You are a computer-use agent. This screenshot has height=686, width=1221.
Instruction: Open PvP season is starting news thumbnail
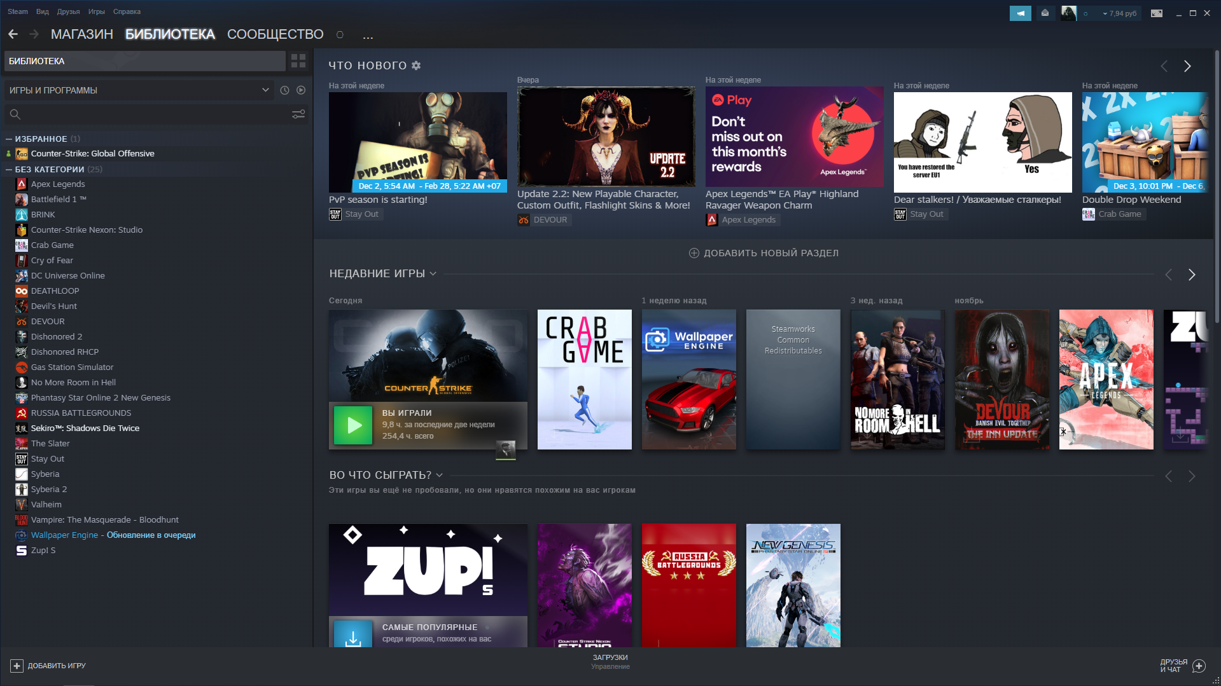click(418, 142)
